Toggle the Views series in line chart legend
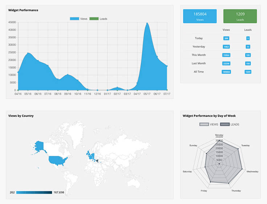This screenshot has height=204, width=267. point(78,19)
